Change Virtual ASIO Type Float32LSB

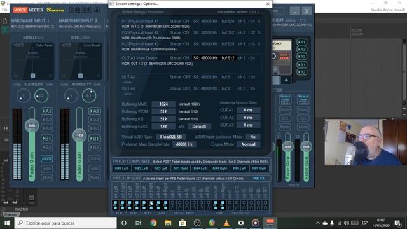(x=171, y=137)
